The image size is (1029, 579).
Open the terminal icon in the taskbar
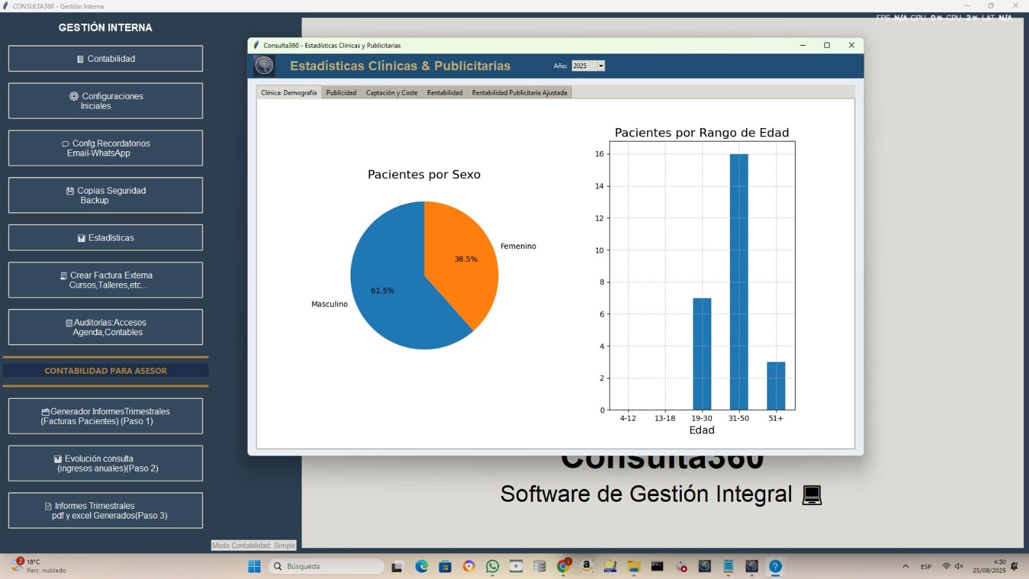click(657, 566)
